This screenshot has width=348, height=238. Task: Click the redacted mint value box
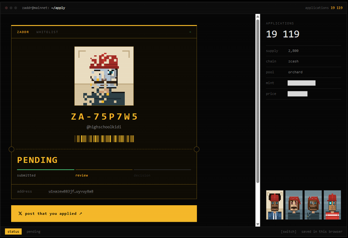tap(301, 83)
